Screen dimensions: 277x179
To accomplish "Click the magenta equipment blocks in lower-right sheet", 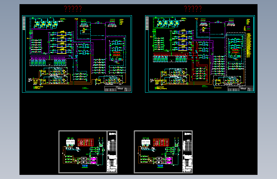I will [169, 161].
